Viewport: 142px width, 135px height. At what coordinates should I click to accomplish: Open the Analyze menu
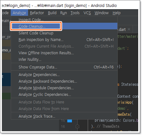pos(19,13)
